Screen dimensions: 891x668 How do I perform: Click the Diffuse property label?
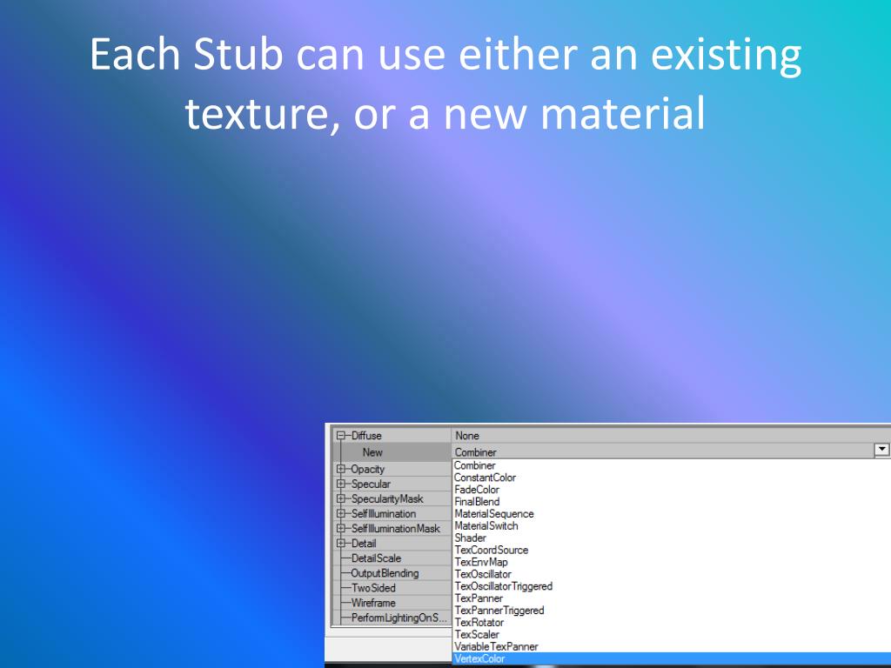coord(366,436)
